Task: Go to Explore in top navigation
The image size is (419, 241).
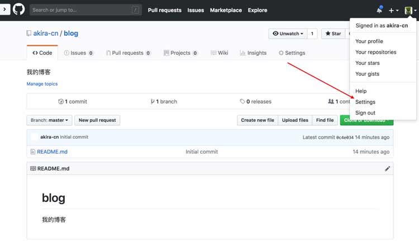Action: (258, 10)
